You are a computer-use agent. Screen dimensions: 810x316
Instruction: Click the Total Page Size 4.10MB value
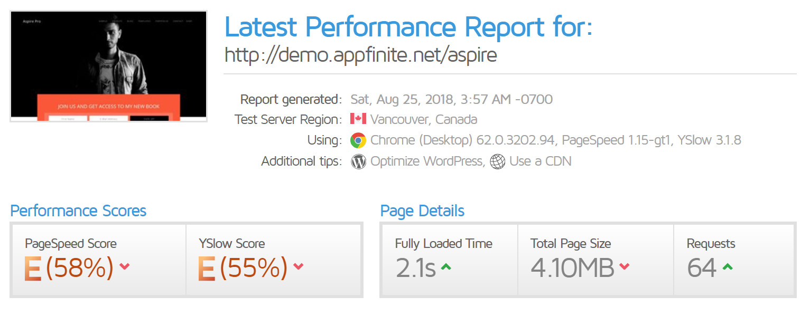572,268
